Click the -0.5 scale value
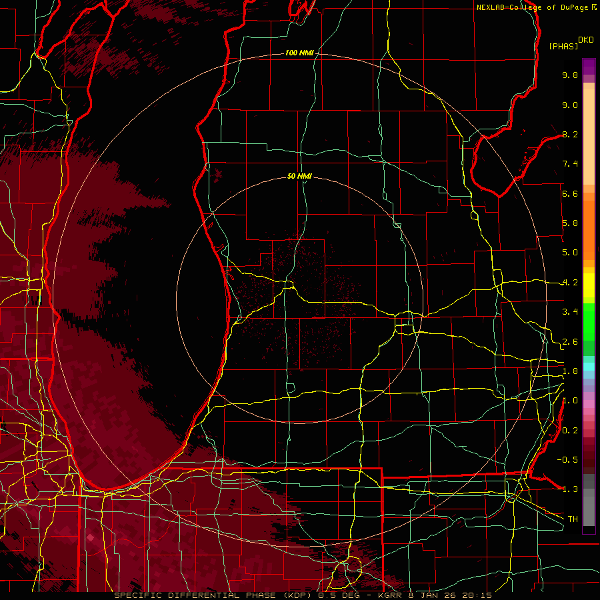Image resolution: width=600 pixels, height=600 pixels. (x=567, y=460)
